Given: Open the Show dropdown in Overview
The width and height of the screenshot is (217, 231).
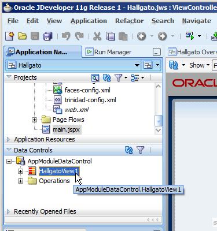Looking at the screenshot, I should point(200,65).
